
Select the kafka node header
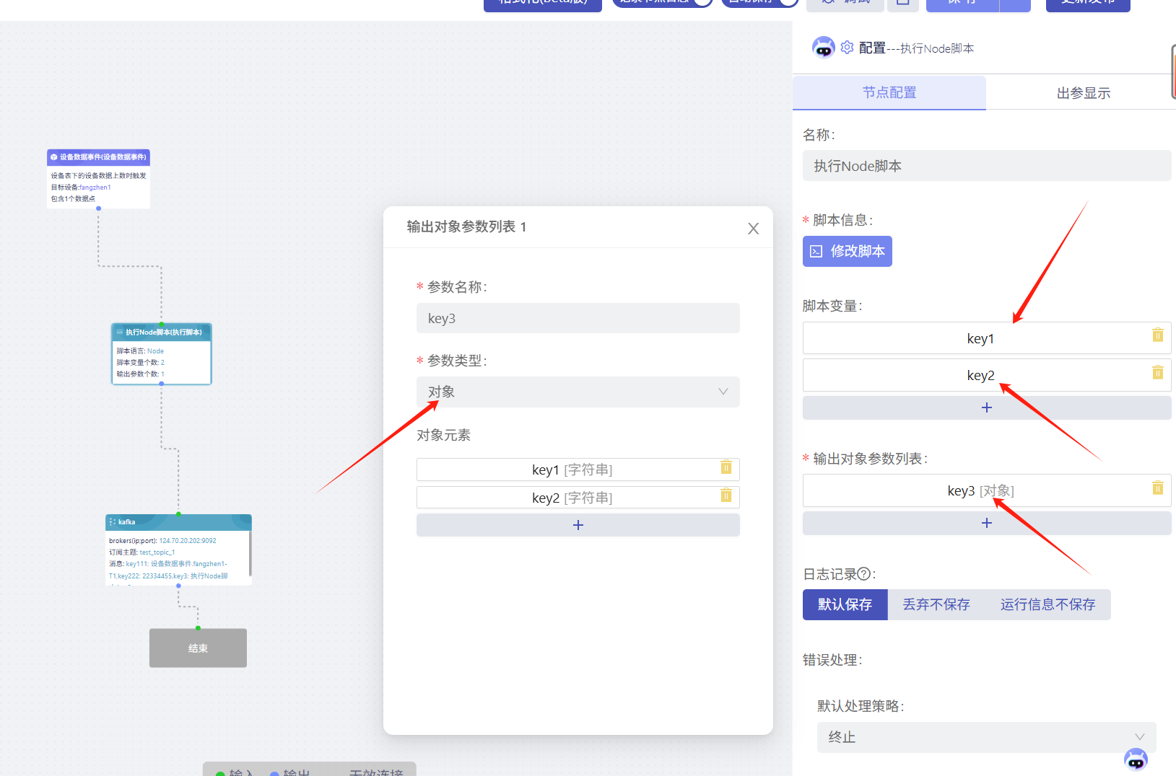click(x=178, y=521)
